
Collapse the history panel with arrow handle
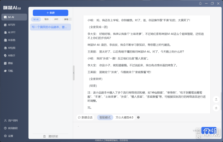[74, 73]
